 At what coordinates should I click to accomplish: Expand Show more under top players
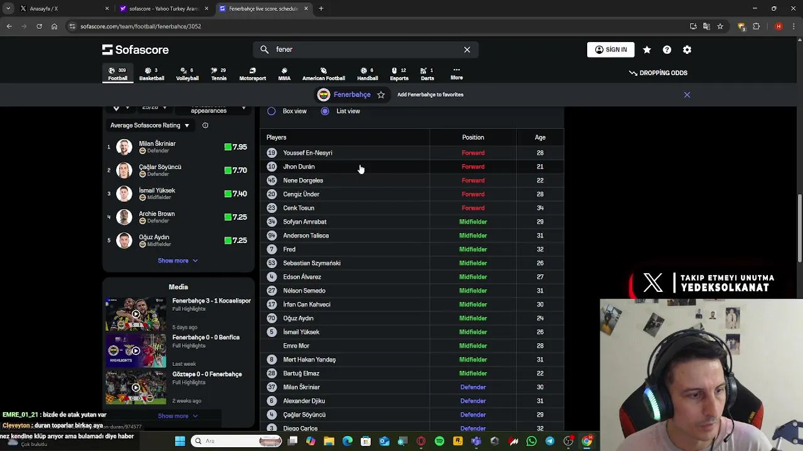[178, 261]
